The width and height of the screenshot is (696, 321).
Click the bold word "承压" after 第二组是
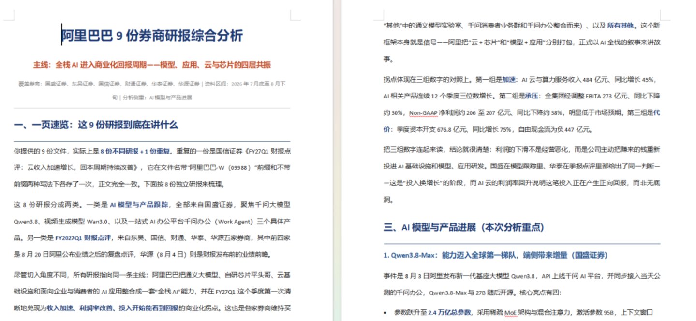[x=532, y=96]
